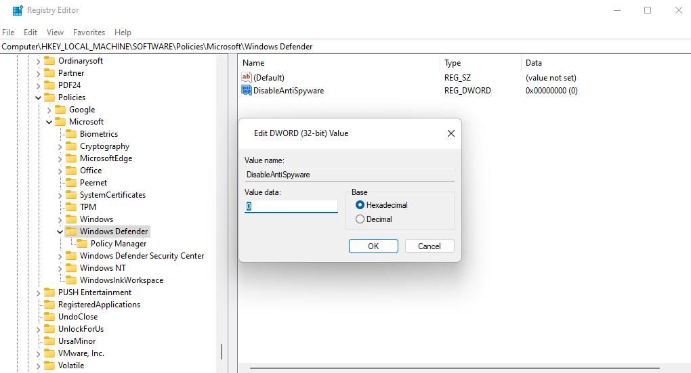The image size is (691, 373).
Task: Open the View menu
Action: coord(55,32)
